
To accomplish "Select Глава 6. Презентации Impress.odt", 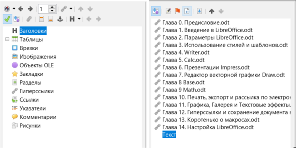I will click(206, 67).
